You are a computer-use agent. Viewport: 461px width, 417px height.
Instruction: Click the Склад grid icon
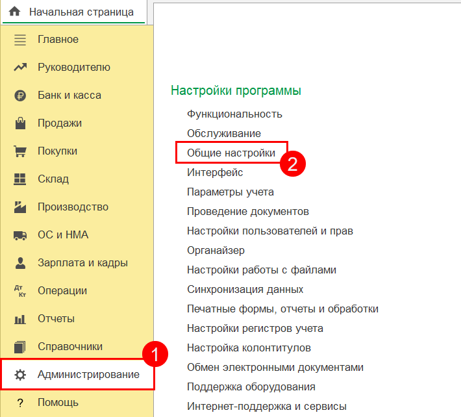click(20, 179)
